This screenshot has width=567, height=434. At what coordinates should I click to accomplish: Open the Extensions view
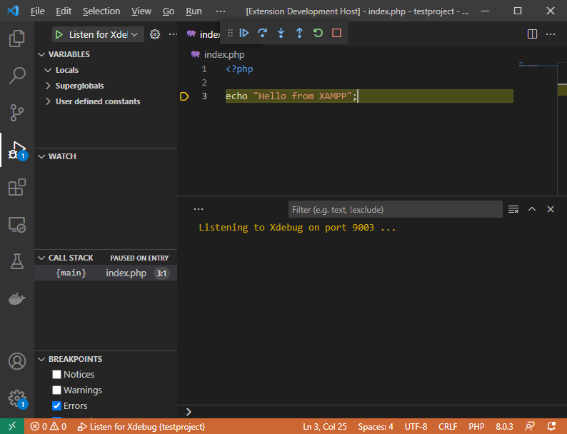16,188
